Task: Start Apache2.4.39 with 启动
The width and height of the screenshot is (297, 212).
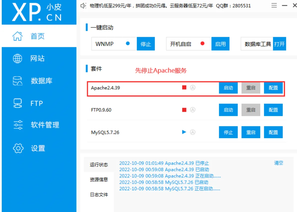Action: point(228,88)
